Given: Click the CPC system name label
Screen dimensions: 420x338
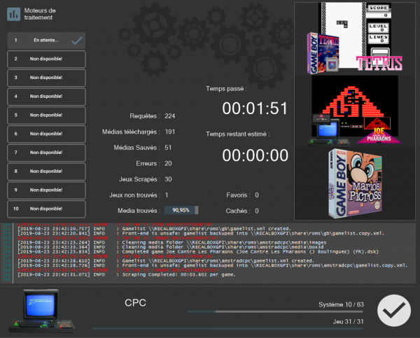Looking at the screenshot, I should point(135,303).
